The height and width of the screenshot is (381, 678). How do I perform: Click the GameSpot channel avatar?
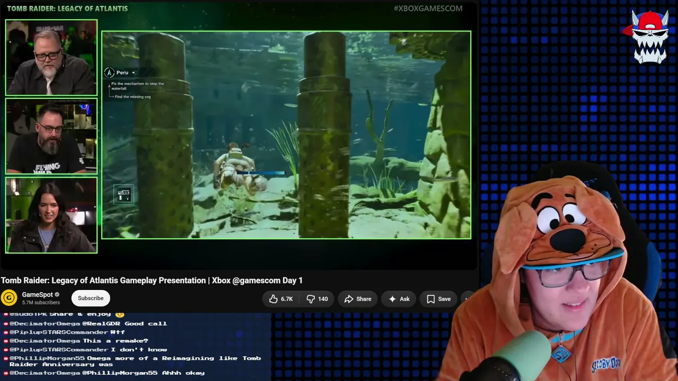point(9,298)
